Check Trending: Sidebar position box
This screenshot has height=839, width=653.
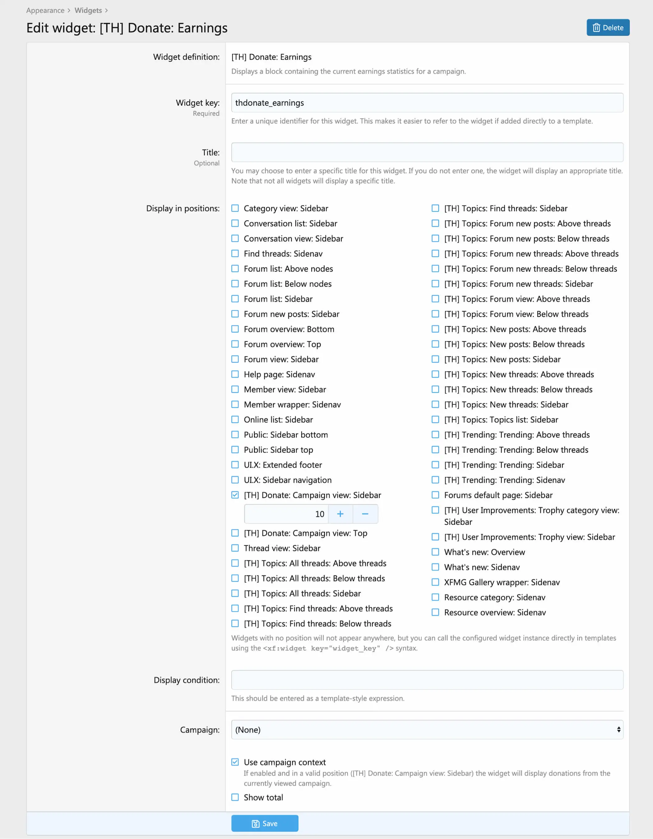(x=435, y=465)
